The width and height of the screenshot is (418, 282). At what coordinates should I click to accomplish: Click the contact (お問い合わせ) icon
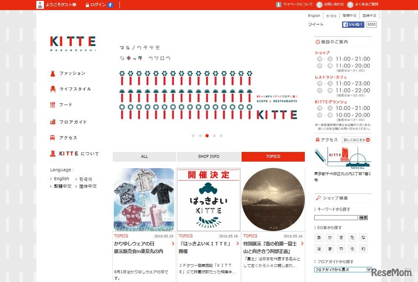[x=319, y=5]
